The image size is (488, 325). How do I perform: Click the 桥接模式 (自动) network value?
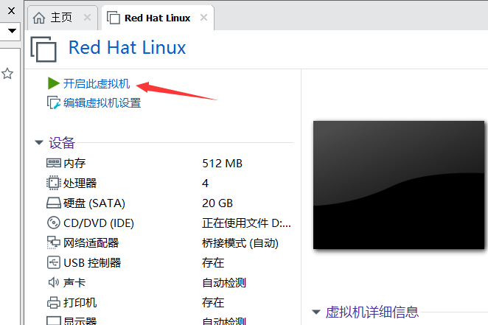click(240, 243)
